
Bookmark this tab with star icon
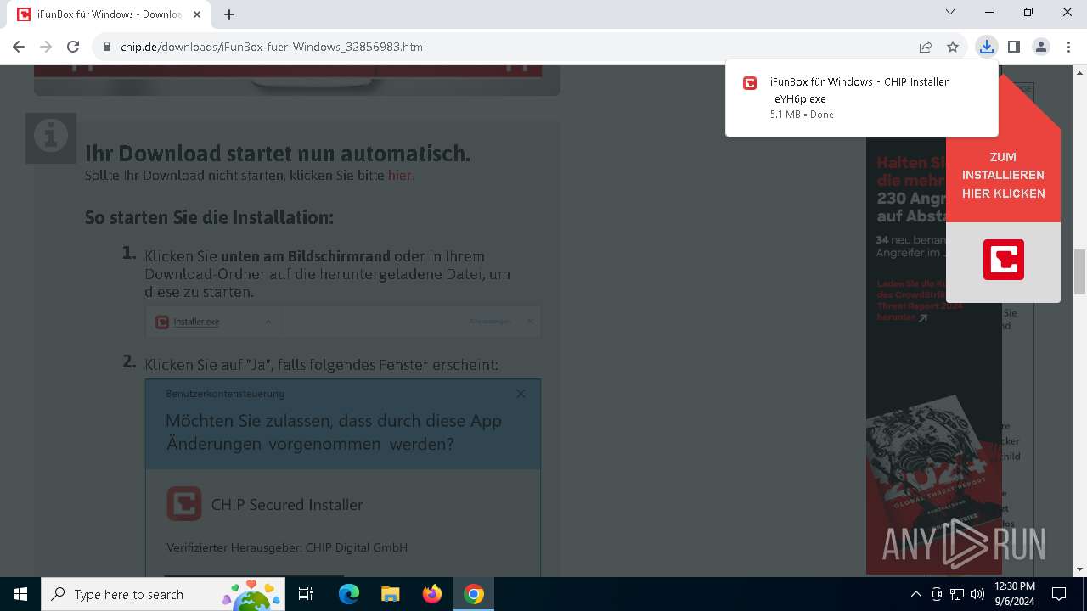pyautogui.click(x=953, y=47)
